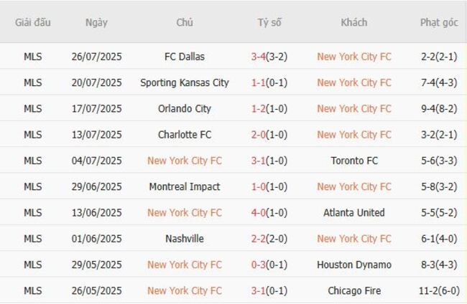Click the Charlotte FC team name
The width and height of the screenshot is (467, 304).
(x=185, y=134)
